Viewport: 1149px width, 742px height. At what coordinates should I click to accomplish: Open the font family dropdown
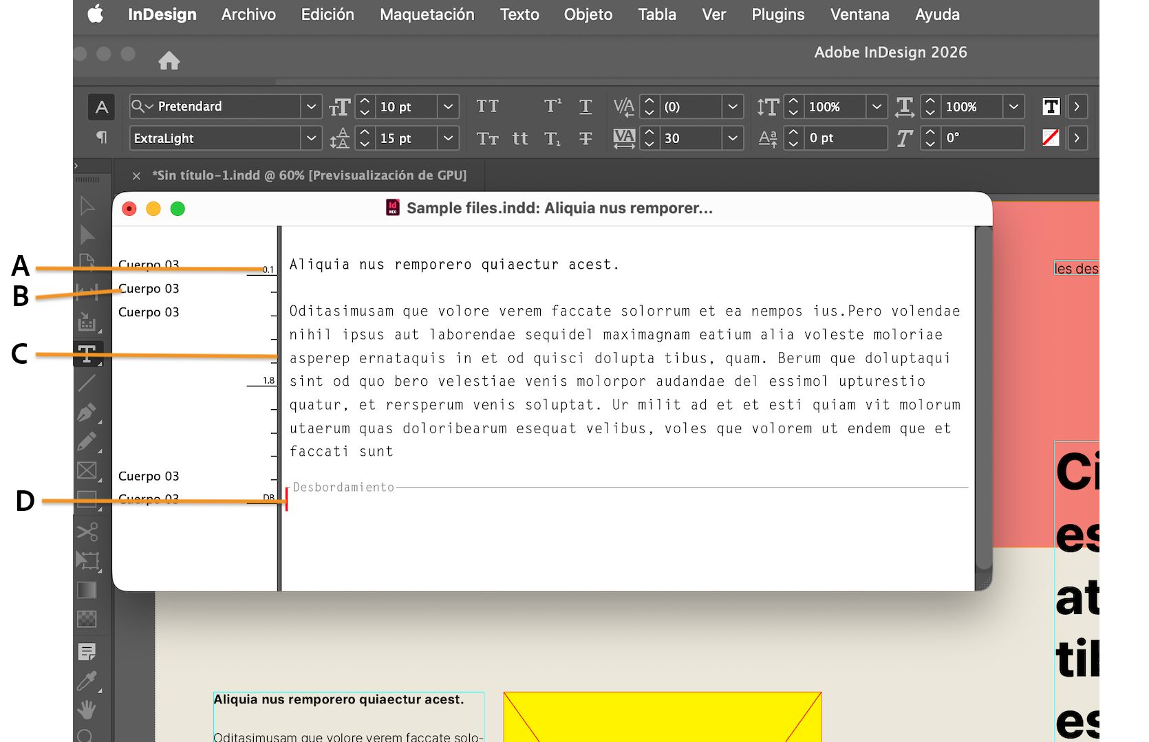(x=311, y=107)
